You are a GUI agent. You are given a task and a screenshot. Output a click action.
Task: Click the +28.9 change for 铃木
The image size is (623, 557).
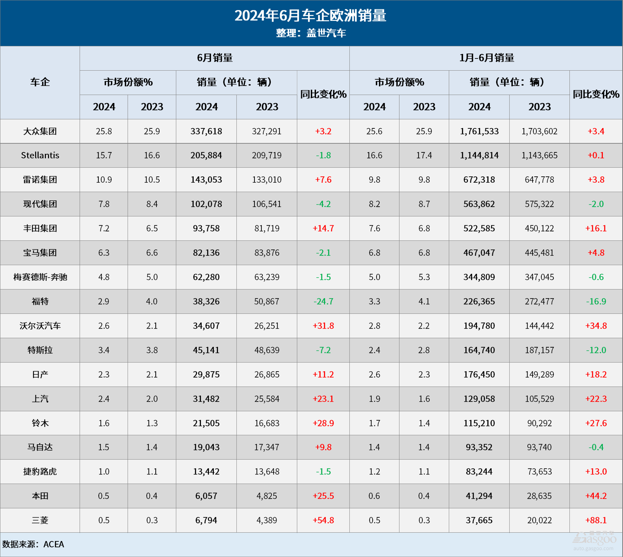pyautogui.click(x=323, y=423)
